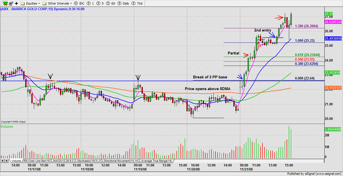Click the 27.00 price axis label

328,17
